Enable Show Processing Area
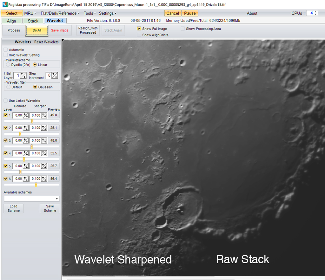325x280 pixels. coord(182,29)
